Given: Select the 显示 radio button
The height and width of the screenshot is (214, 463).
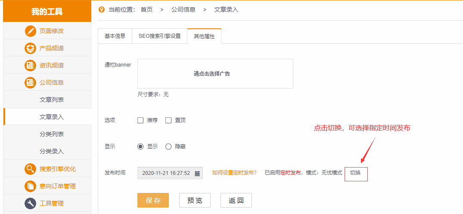Looking at the screenshot, I should click(x=140, y=147).
